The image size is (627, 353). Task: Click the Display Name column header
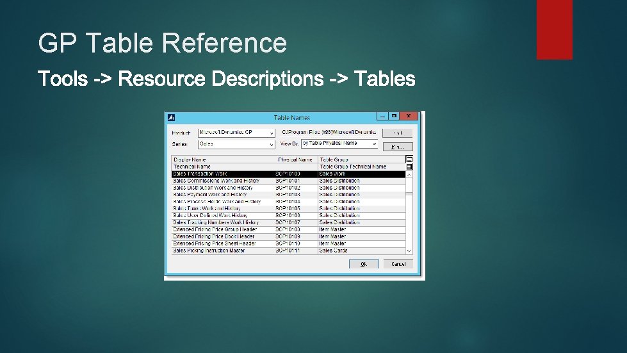coord(189,160)
